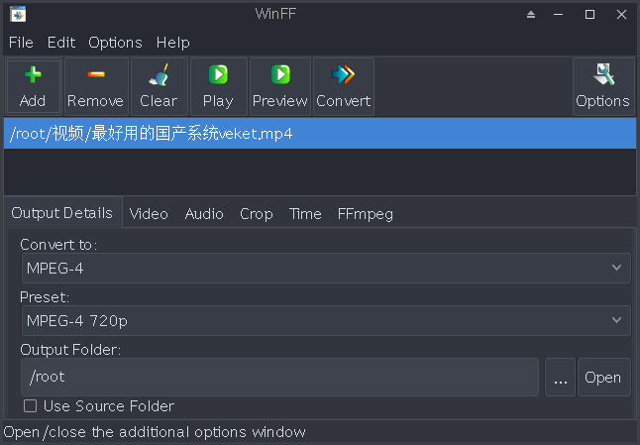
Task: Start conversion with the Convert button
Action: point(343,86)
